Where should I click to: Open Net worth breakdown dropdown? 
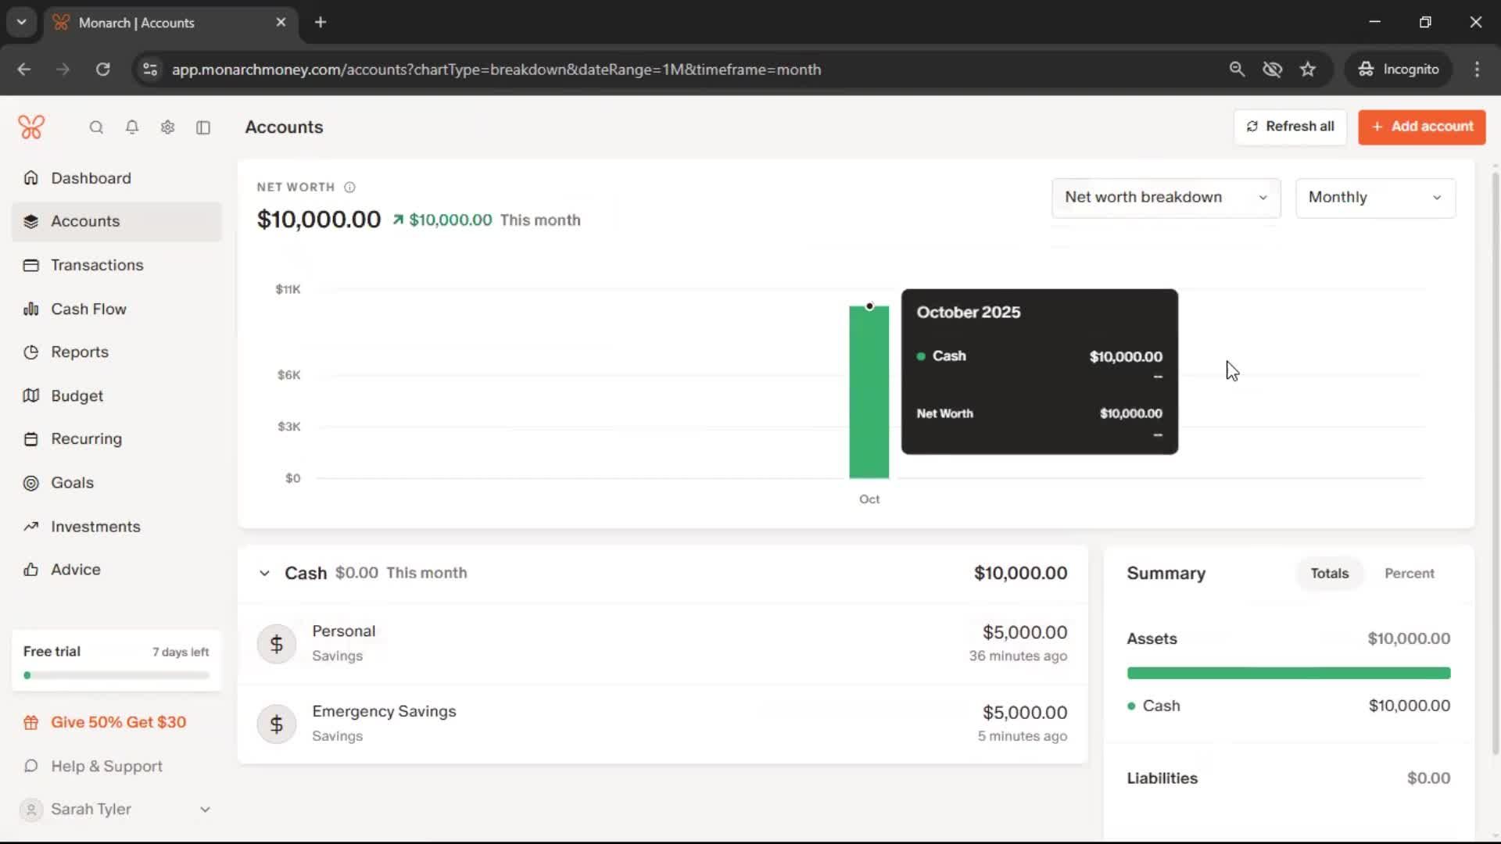(1165, 198)
